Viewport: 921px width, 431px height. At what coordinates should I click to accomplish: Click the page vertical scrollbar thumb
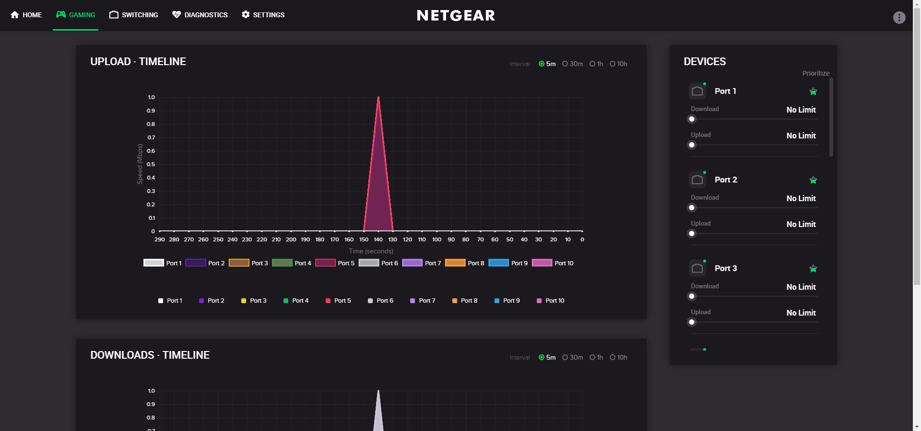point(917,147)
